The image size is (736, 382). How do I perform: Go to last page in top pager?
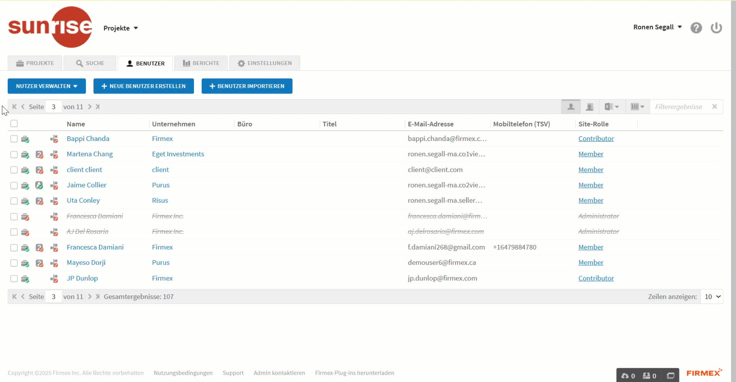[x=98, y=107]
